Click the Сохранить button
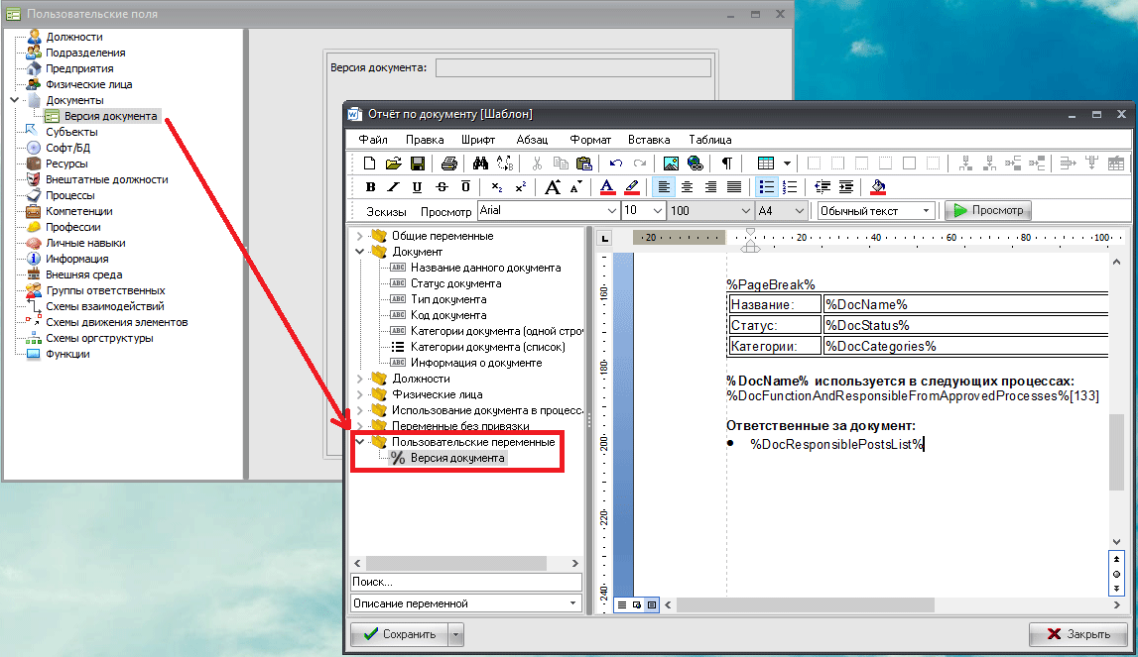Viewport: 1138px width, 657px height. point(399,634)
